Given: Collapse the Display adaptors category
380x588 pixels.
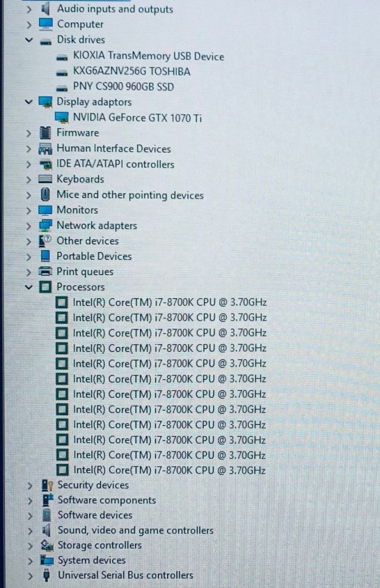Looking at the screenshot, I should coord(29,102).
